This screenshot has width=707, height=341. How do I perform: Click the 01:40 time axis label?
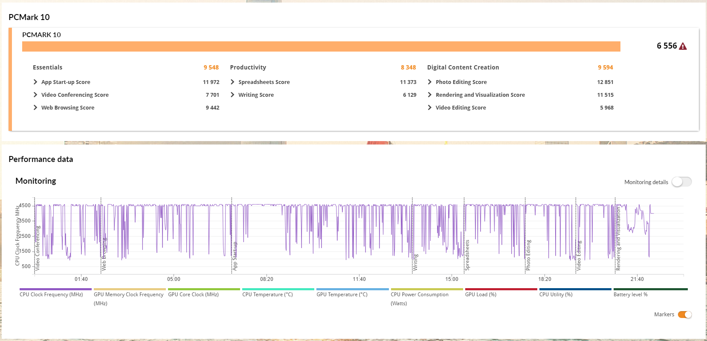pyautogui.click(x=81, y=279)
